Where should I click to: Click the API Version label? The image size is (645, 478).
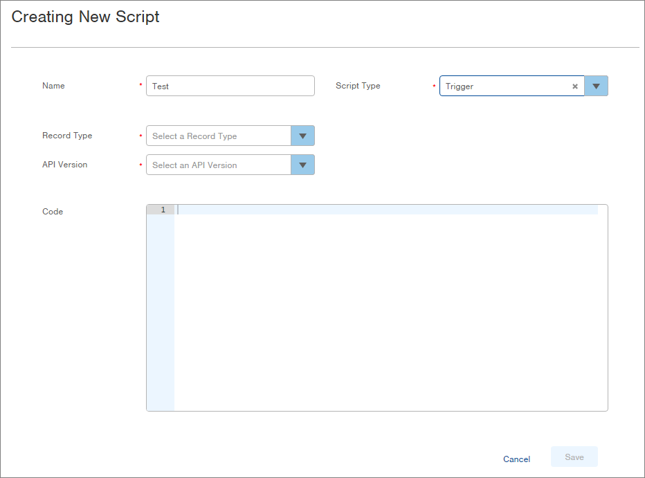click(x=65, y=165)
